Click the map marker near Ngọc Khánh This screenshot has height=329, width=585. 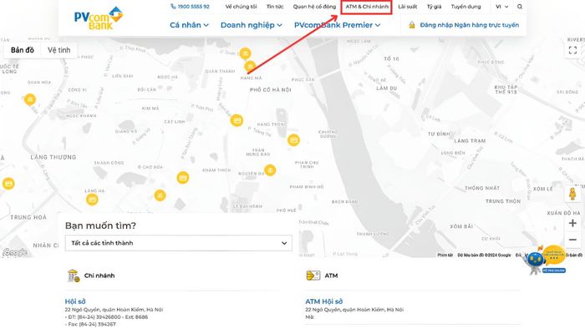click(30, 99)
